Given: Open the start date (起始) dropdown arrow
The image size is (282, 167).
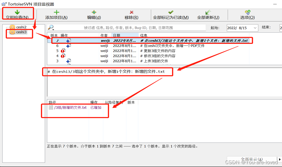Looking at the screenshot, I should pos(255,28).
